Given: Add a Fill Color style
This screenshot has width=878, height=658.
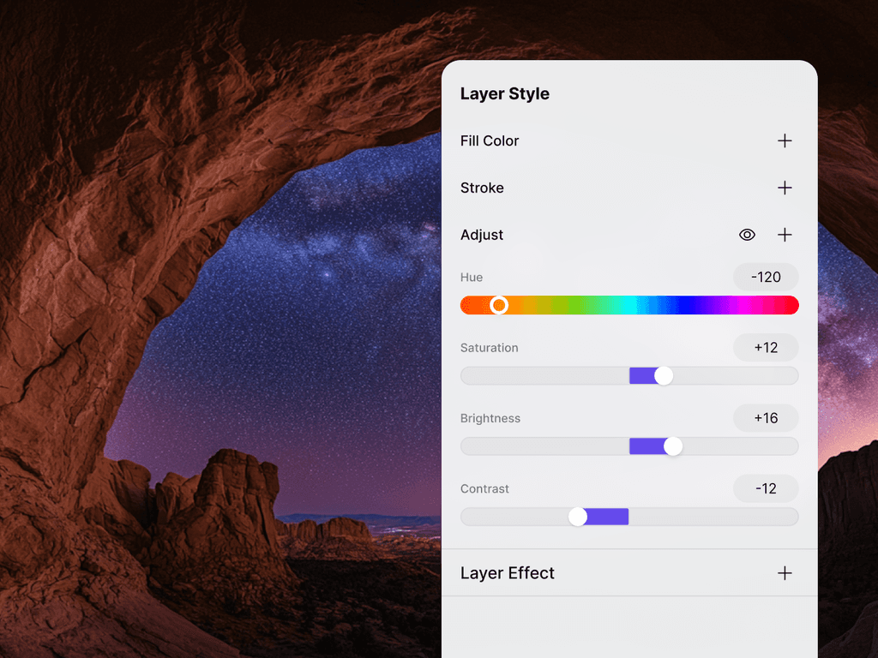Looking at the screenshot, I should coord(785,141).
